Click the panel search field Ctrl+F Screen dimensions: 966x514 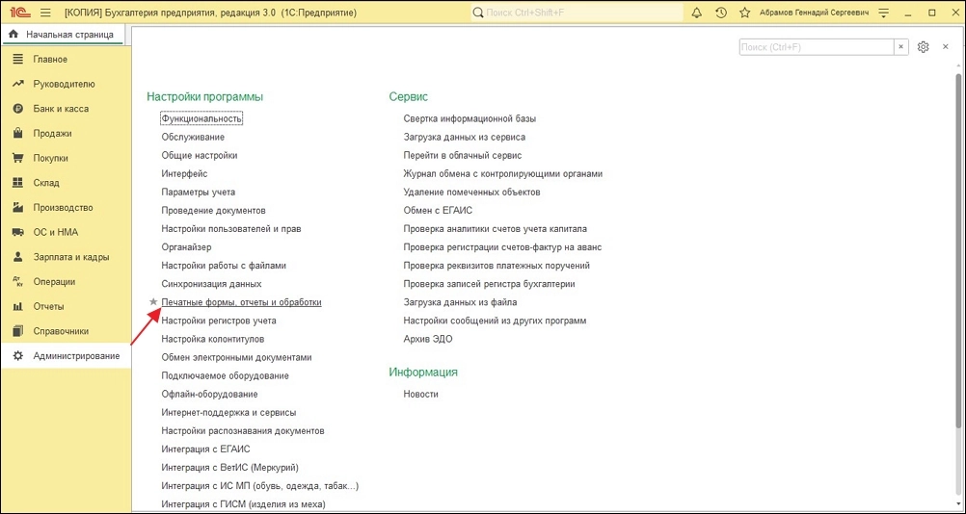click(817, 47)
